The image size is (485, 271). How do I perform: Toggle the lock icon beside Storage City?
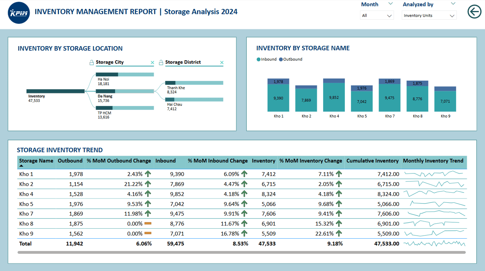(x=92, y=63)
